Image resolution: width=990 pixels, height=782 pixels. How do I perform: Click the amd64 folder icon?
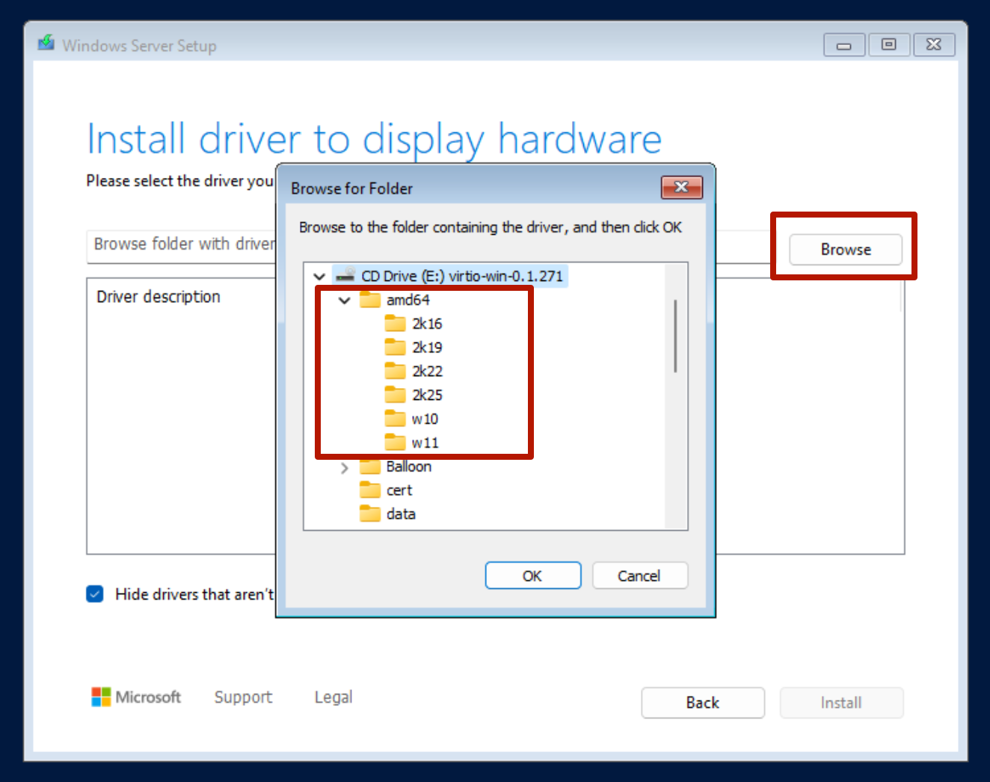click(x=369, y=300)
